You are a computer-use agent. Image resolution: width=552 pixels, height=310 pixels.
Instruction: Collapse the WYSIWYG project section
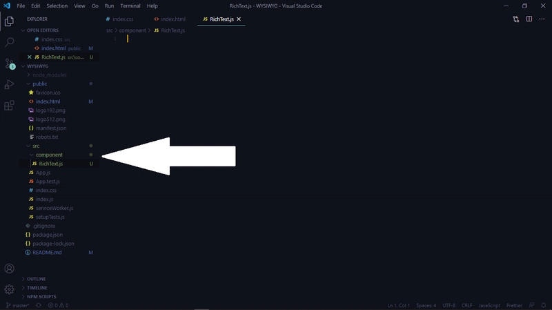tap(37, 66)
